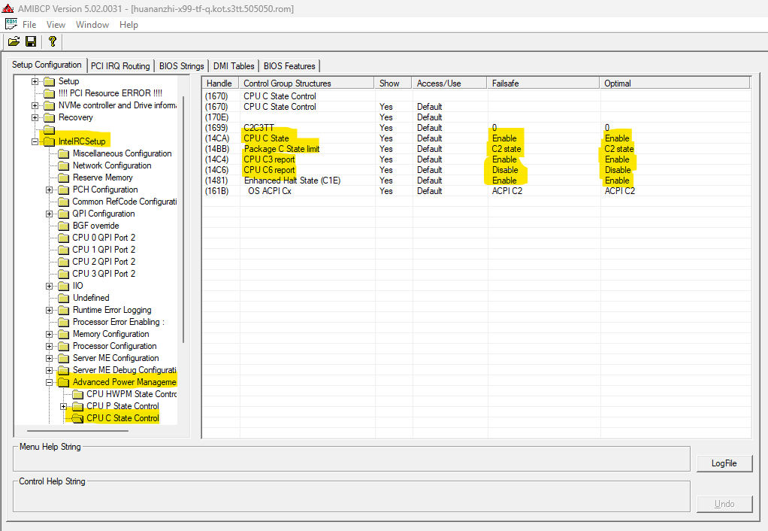Viewport: 768px width, 531px height.
Task: Select the PCH Configuration folder icon
Action: [x=65, y=190]
